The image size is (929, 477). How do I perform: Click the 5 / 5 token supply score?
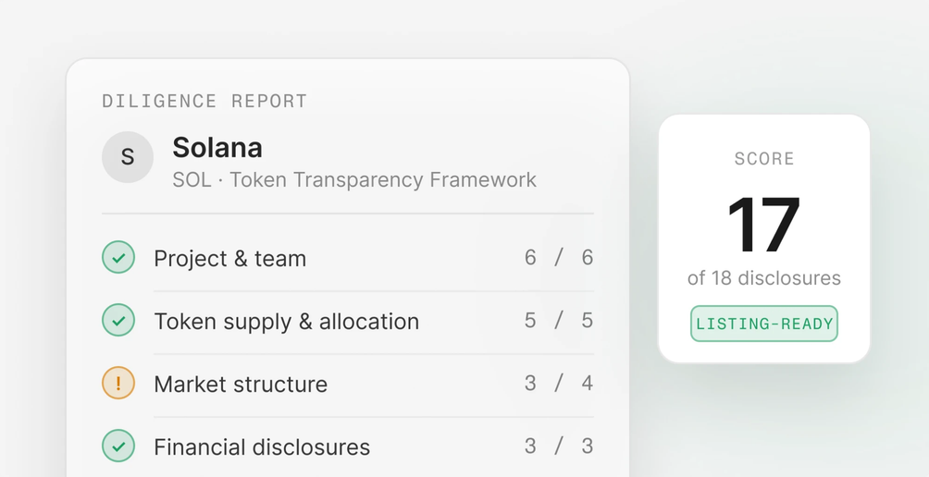point(559,320)
